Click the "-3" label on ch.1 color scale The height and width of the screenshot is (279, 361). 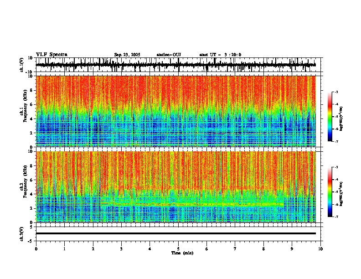click(336, 92)
